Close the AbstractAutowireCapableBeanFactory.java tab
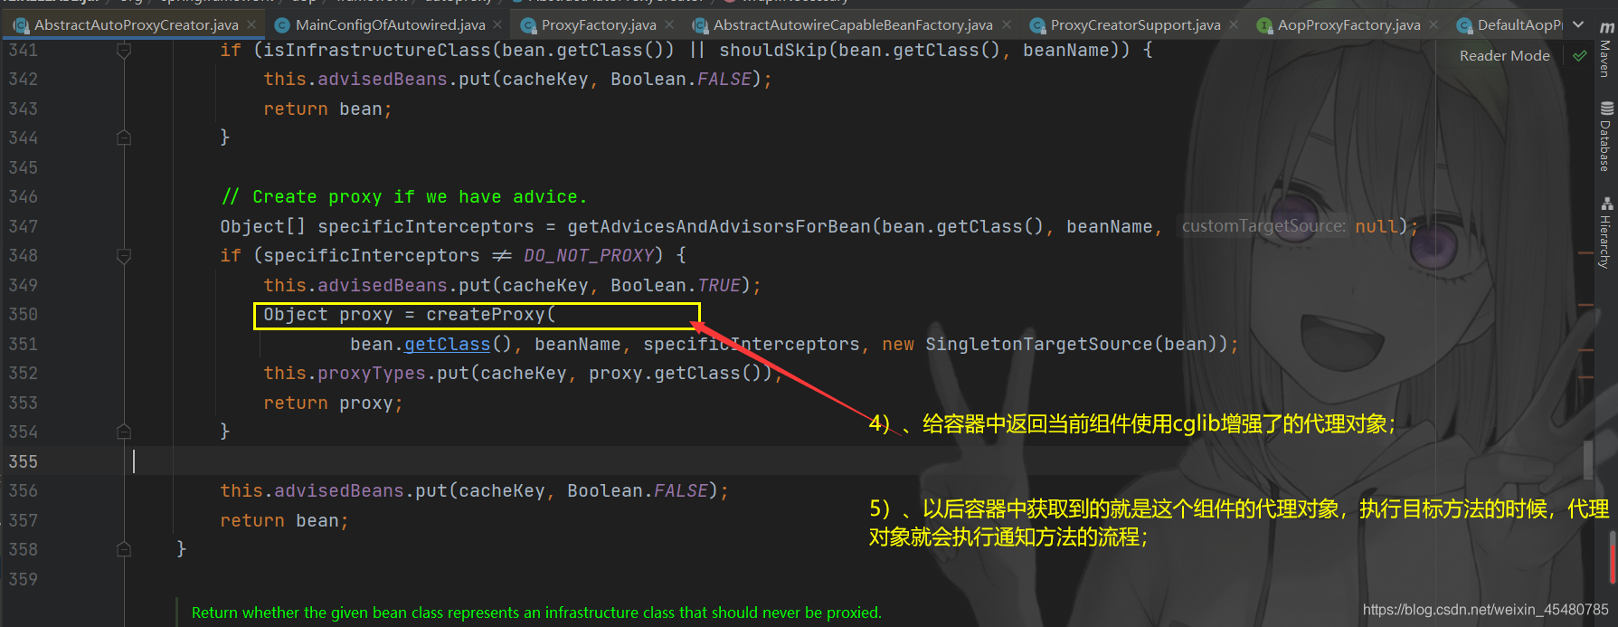 1007,24
